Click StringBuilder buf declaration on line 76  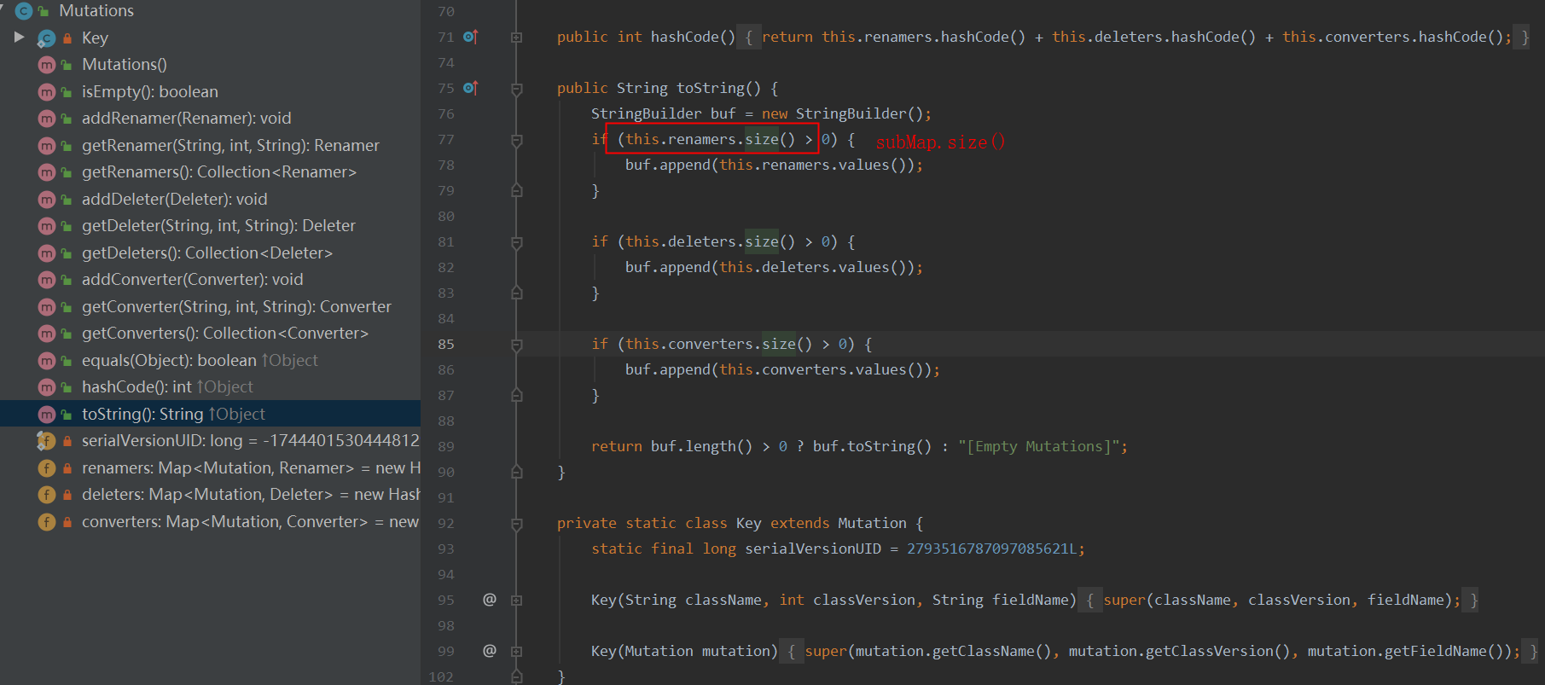[761, 114]
